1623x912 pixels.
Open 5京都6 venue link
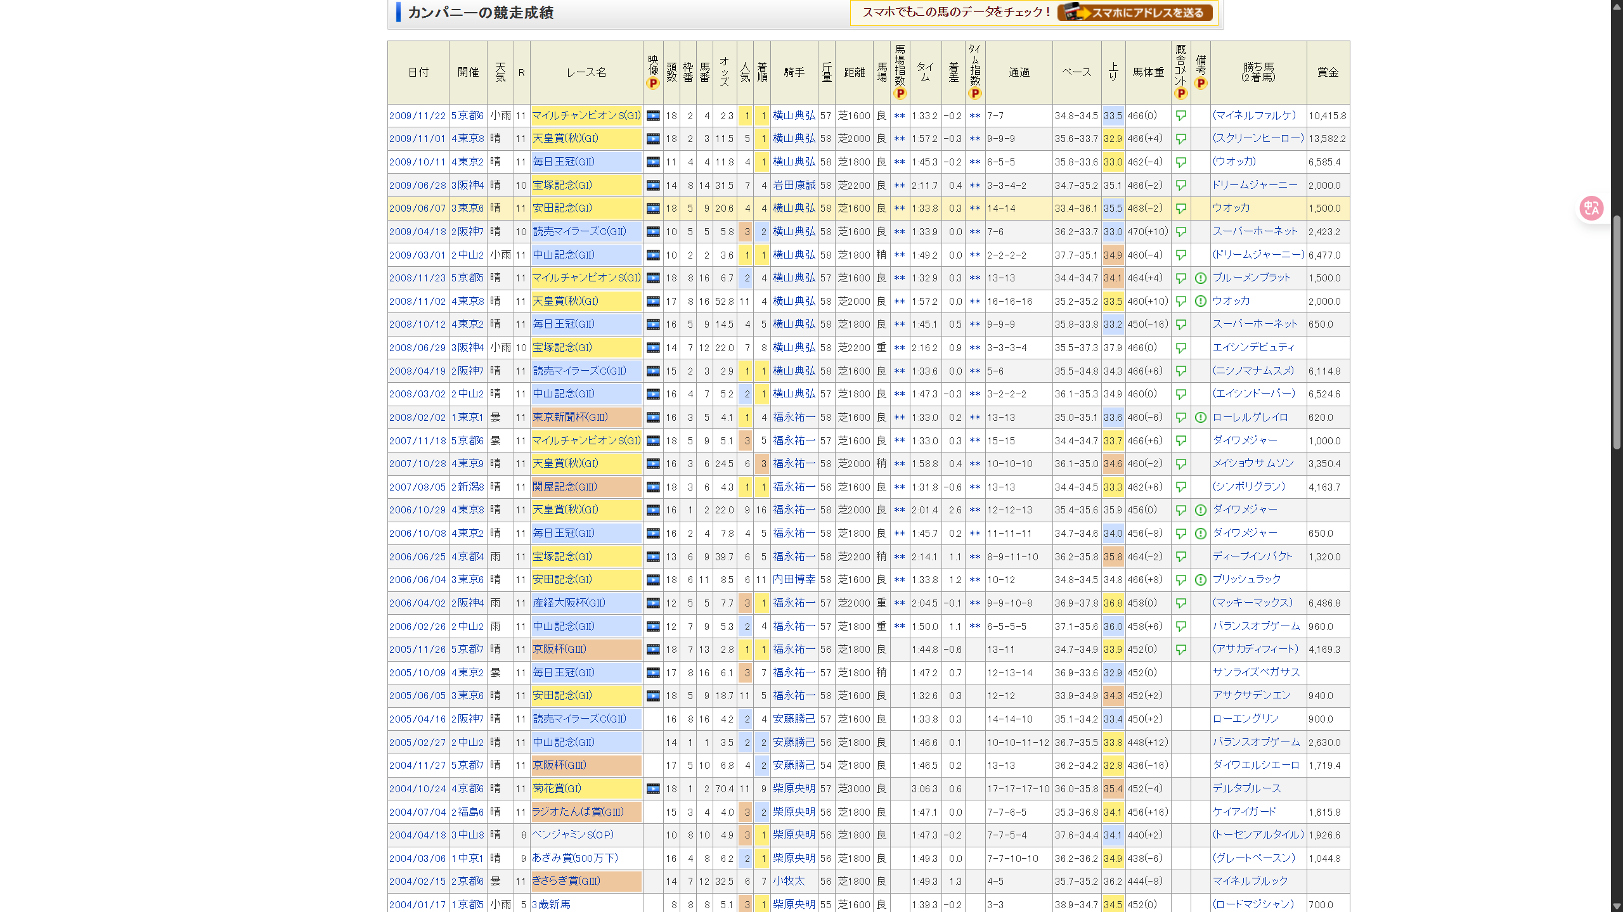point(467,116)
